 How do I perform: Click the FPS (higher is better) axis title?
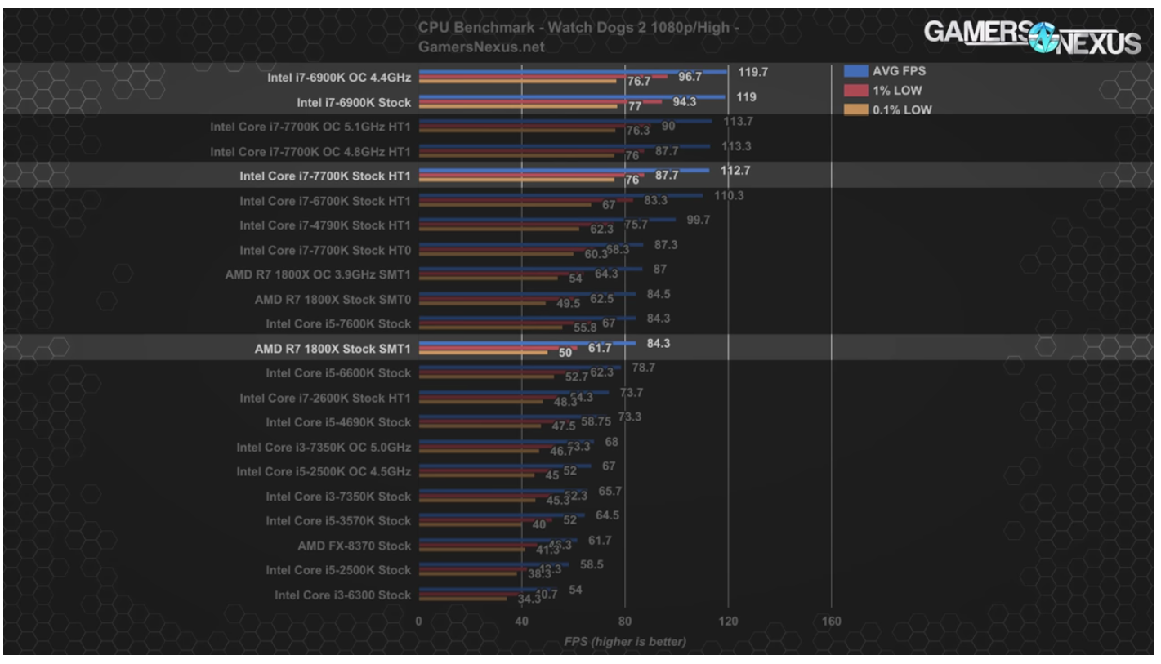(x=625, y=641)
